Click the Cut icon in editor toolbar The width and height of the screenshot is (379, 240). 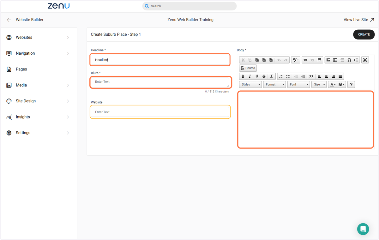coord(243,60)
